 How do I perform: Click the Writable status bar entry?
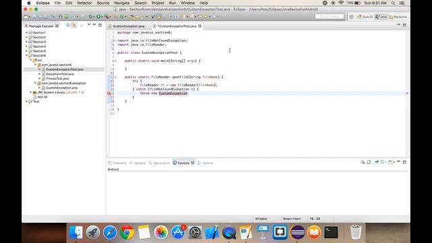coord(261,219)
